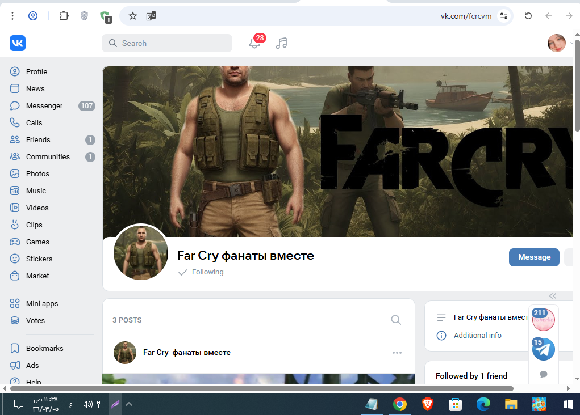The height and width of the screenshot is (415, 580).
Task: Open Faberlic chat bubble with 211 badge
Action: point(544,319)
